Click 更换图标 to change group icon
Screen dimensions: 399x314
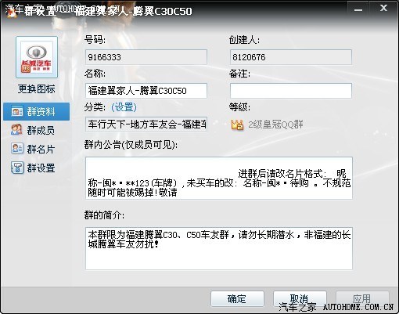37,89
